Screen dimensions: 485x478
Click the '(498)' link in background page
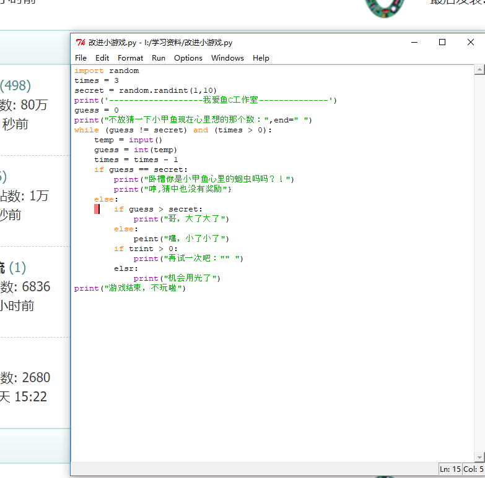click(x=15, y=85)
